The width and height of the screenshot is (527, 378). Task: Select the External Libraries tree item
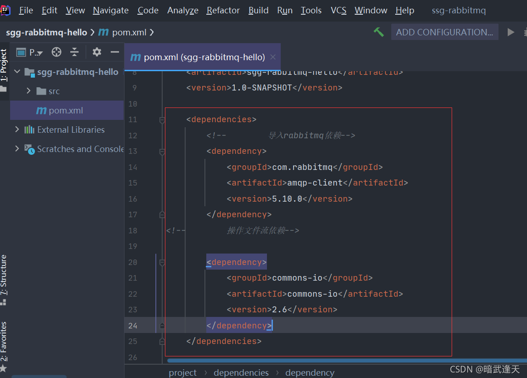pyautogui.click(x=71, y=130)
